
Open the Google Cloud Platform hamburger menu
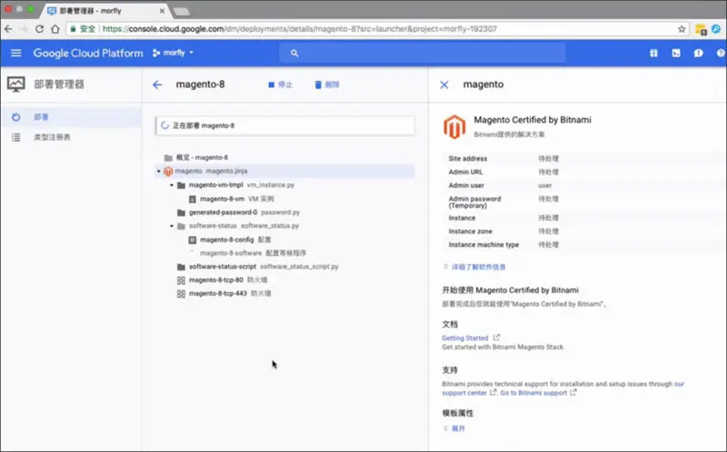(x=16, y=53)
